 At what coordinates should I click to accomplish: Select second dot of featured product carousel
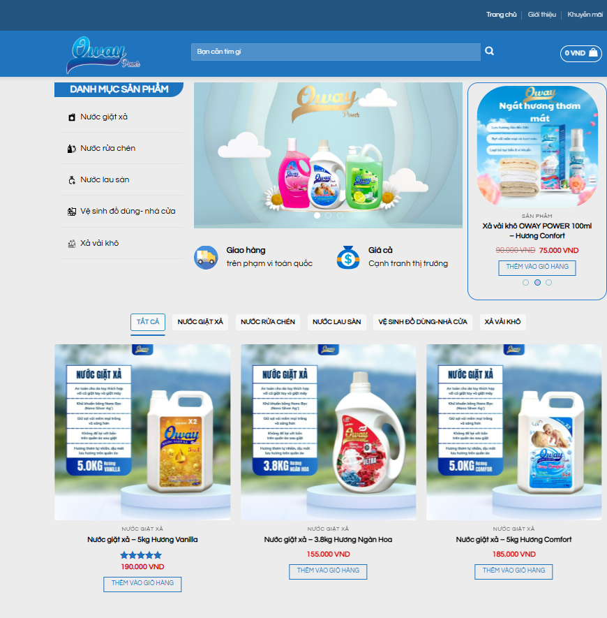tap(537, 283)
